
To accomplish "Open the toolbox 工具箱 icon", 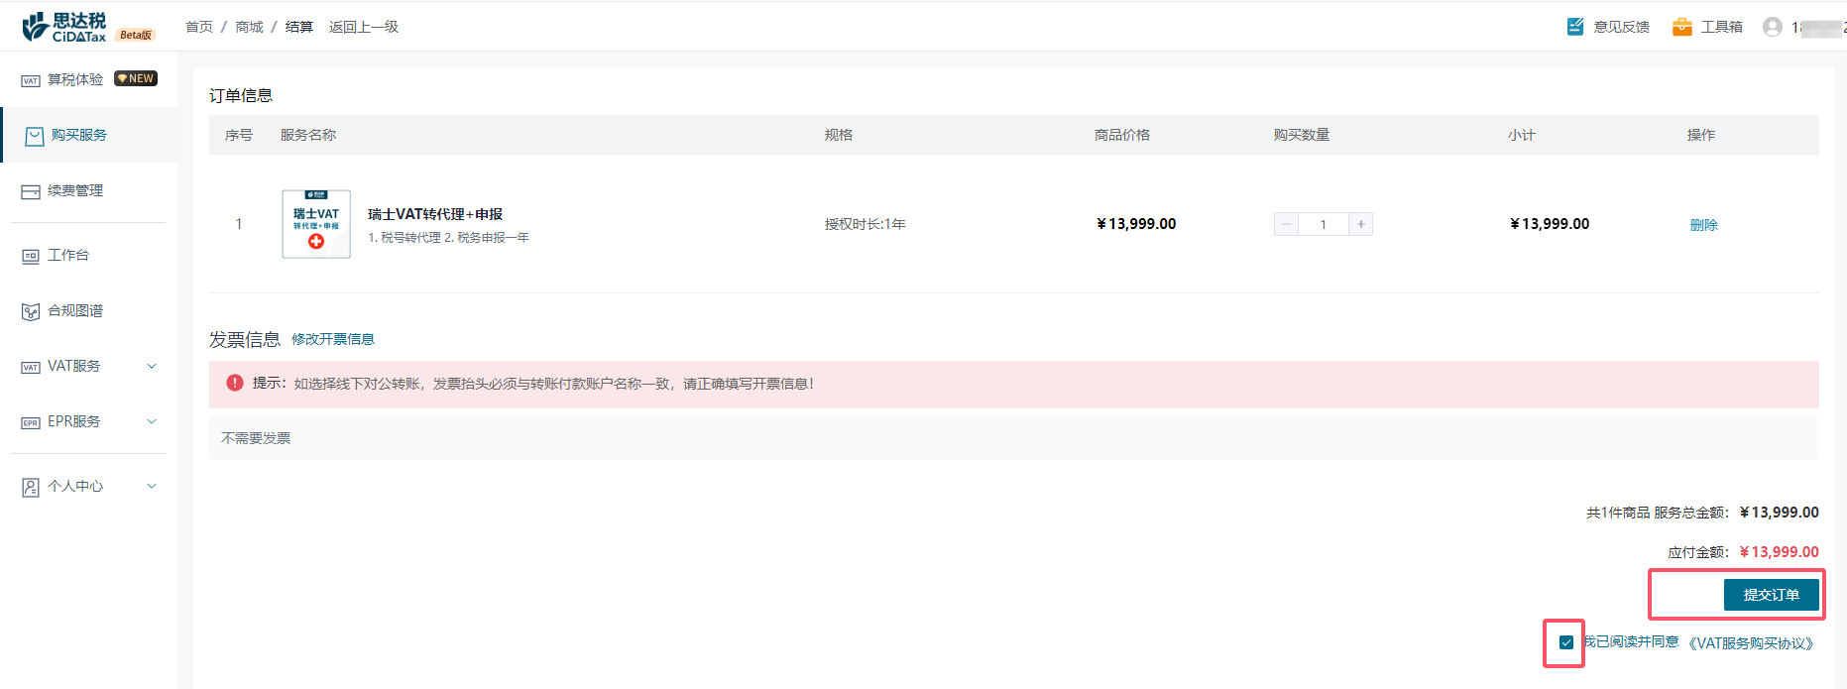I will [x=1681, y=27].
